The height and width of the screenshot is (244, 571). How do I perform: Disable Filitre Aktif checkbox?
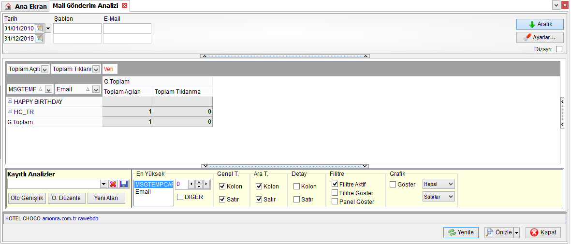tap(335, 184)
